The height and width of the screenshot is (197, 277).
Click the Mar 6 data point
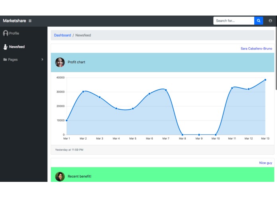(149, 94)
